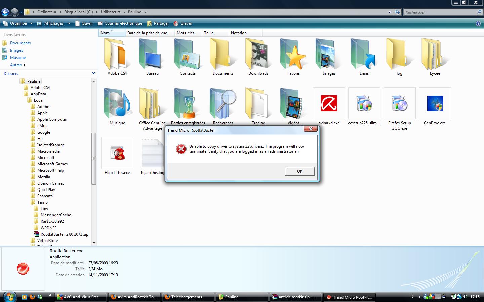The image size is (484, 302).
Task: Sort by the Nom column header
Action: [x=112, y=33]
